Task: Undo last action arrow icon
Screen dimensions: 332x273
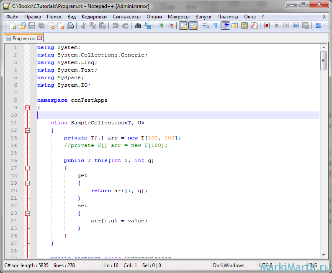Action: click(x=116, y=26)
